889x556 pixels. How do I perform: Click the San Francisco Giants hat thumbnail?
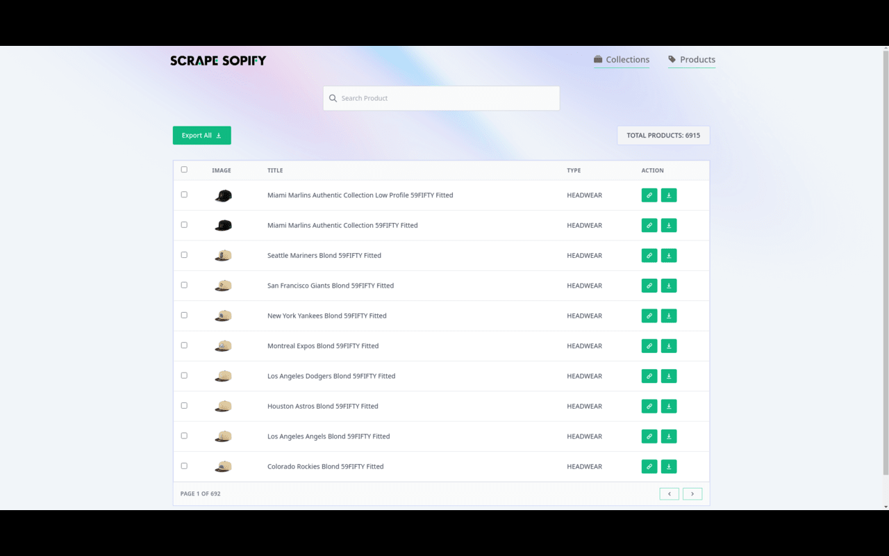click(223, 286)
